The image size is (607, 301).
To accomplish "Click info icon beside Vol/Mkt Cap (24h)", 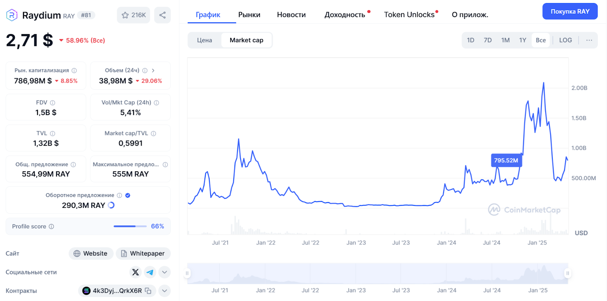I will tap(157, 103).
